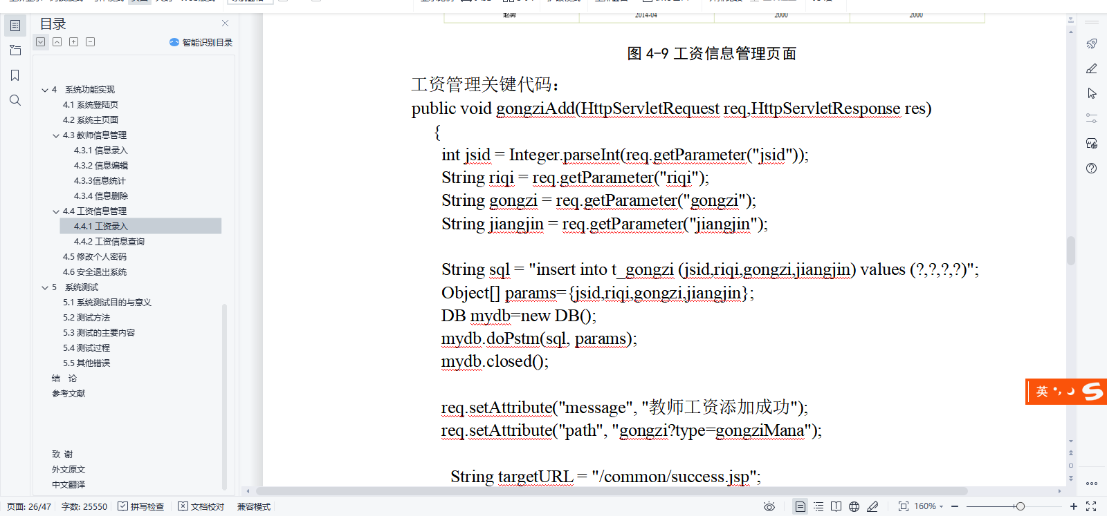Click the promote-level up-arrow box in 目录 toolbar
Viewport: 1107px width, 516px height.
pyautogui.click(x=57, y=42)
